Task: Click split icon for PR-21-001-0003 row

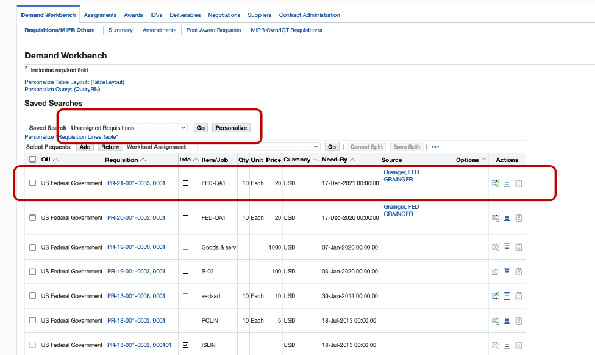Action: (x=495, y=183)
